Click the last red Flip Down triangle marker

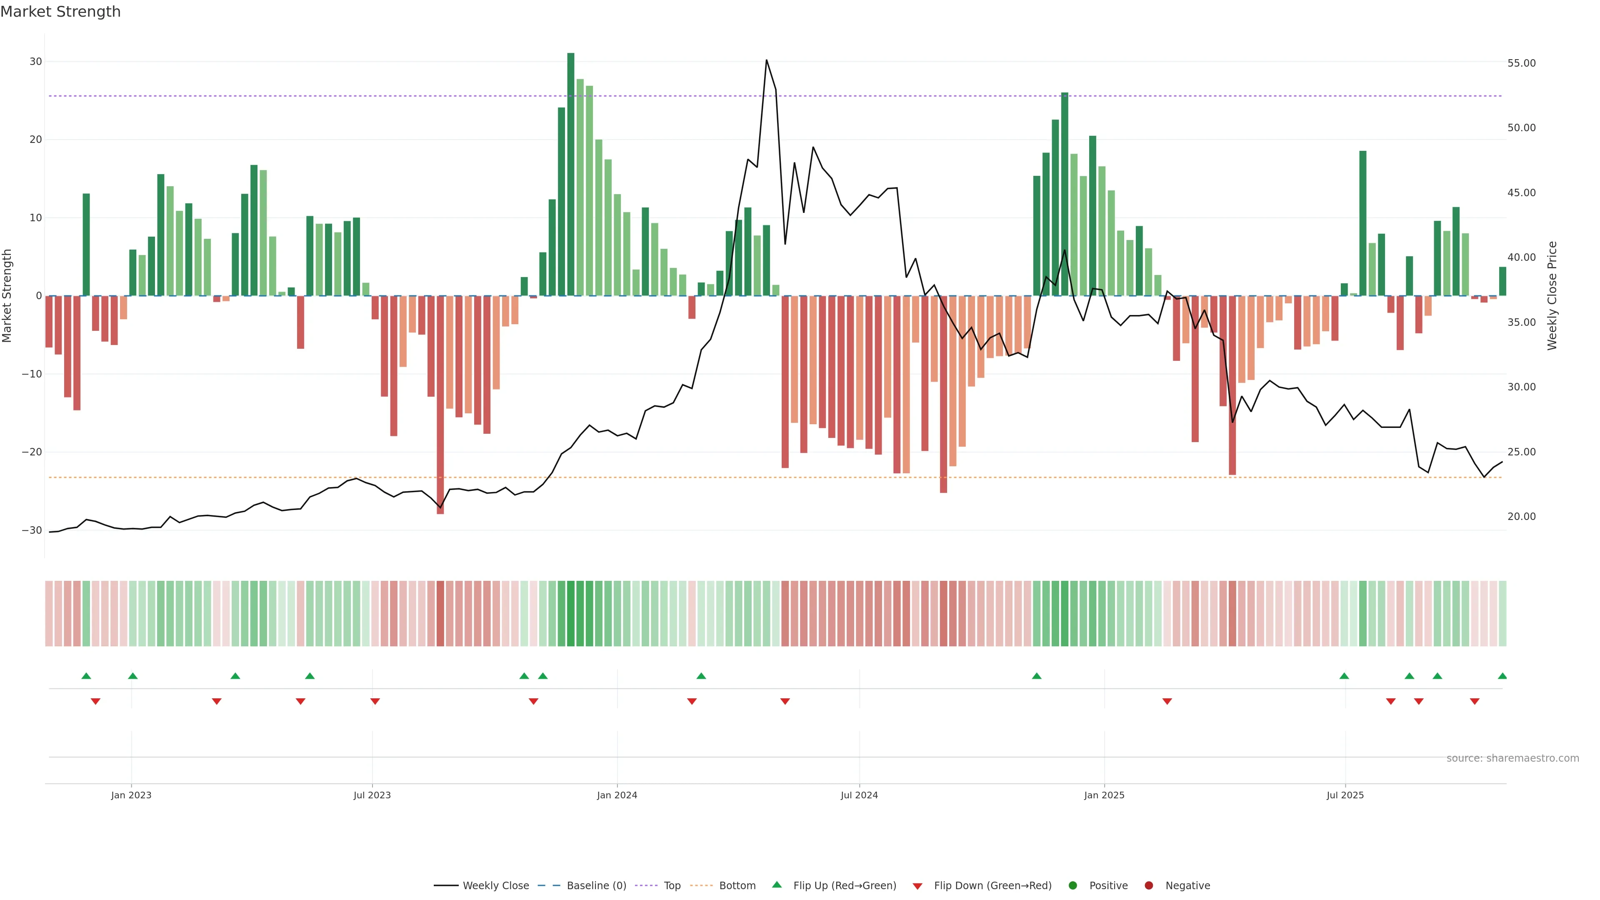click(1475, 701)
